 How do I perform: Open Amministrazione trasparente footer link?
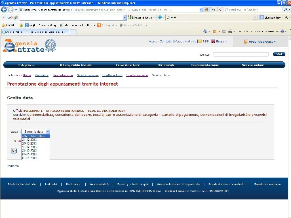178,184
